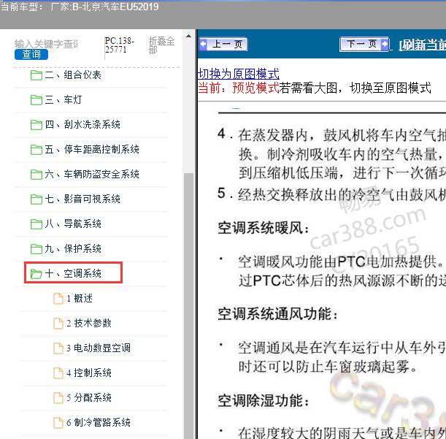Screen dimensions: 446x439
Task: Switch view via 切换为原图模式 link
Action: click(x=239, y=74)
